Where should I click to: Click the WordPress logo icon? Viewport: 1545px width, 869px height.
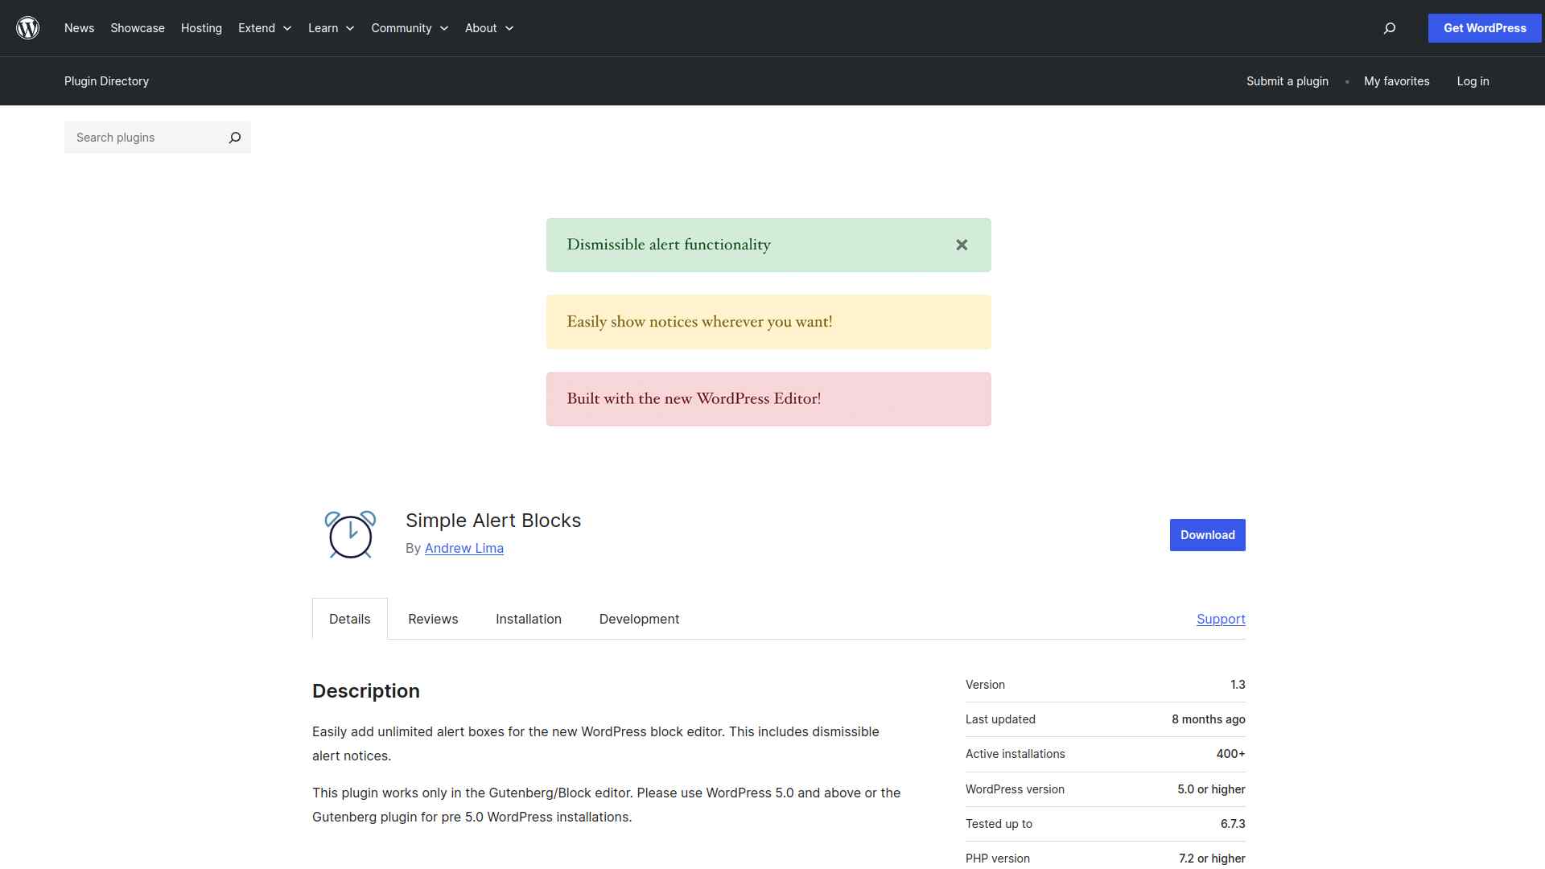click(28, 28)
